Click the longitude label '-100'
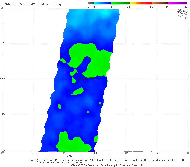Image resolution: width=190 pixels, height=167 pixels. tap(126, 153)
